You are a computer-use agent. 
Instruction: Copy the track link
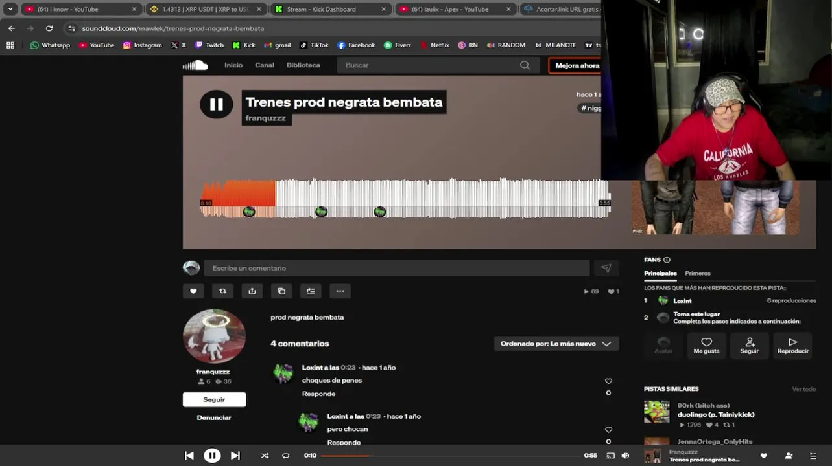[281, 291]
